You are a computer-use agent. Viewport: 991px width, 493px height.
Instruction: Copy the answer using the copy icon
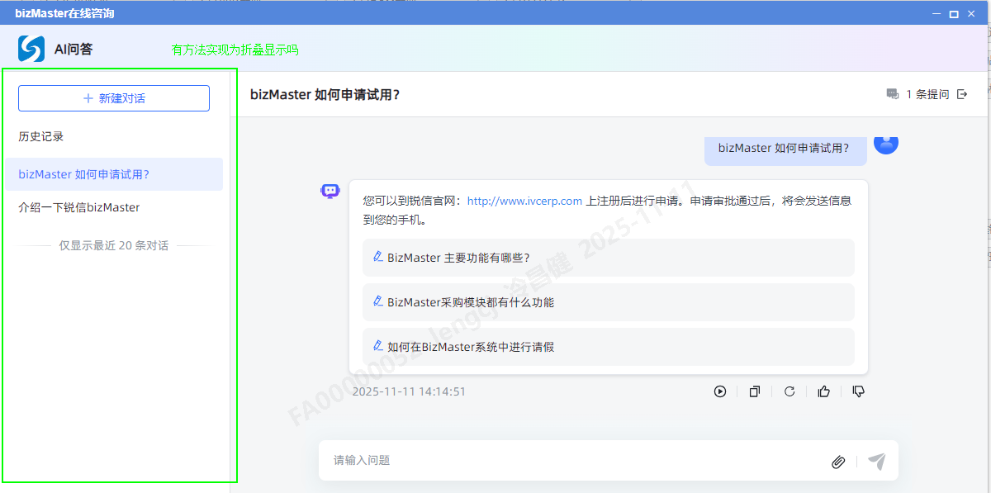click(754, 391)
